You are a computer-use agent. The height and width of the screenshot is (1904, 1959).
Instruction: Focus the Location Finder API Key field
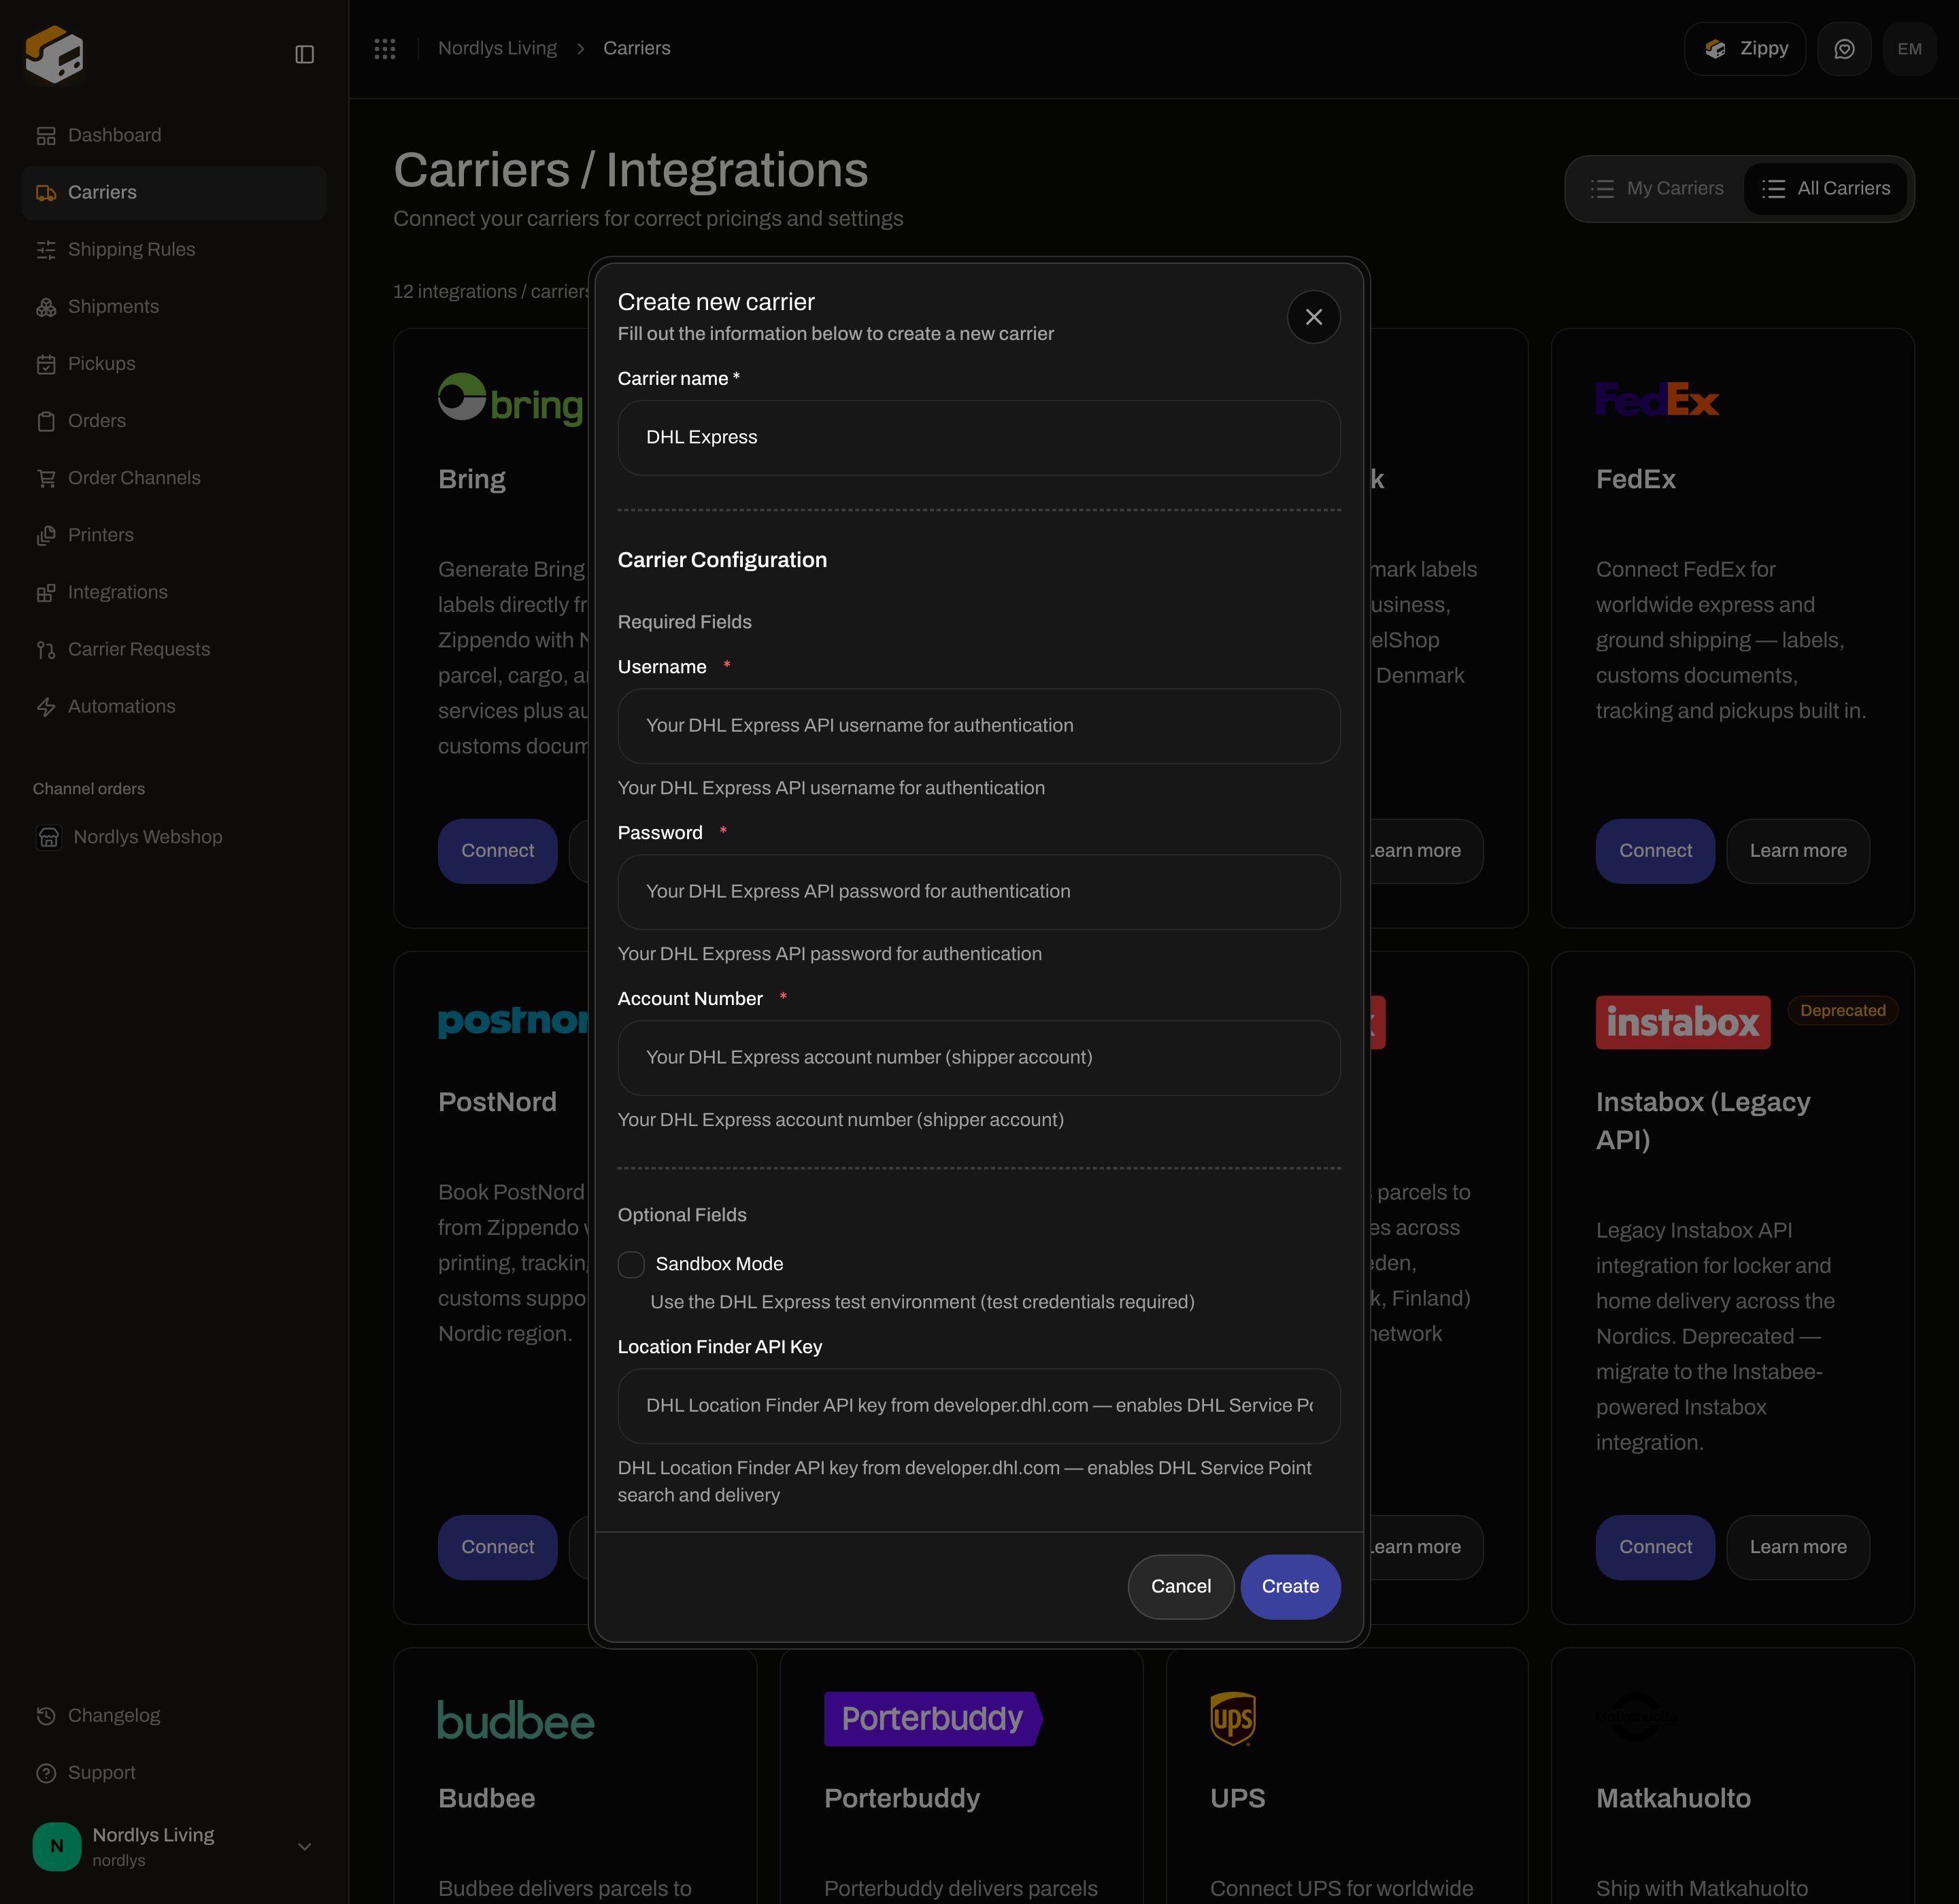[x=979, y=1406]
